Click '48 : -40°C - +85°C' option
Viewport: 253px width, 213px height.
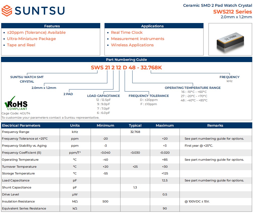click(x=194, y=100)
